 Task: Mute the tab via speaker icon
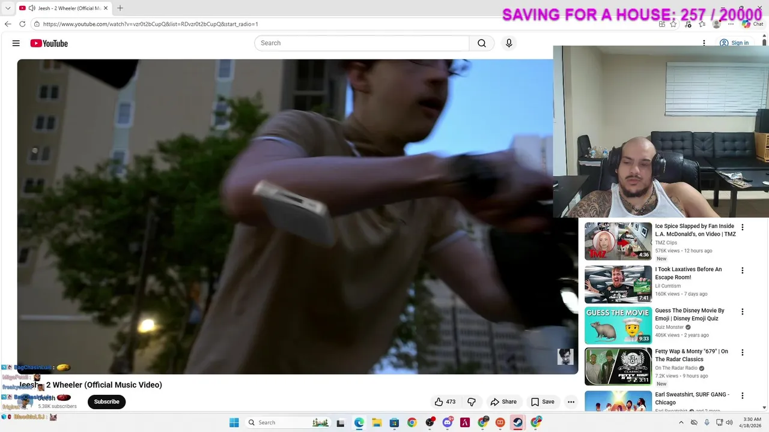point(31,8)
